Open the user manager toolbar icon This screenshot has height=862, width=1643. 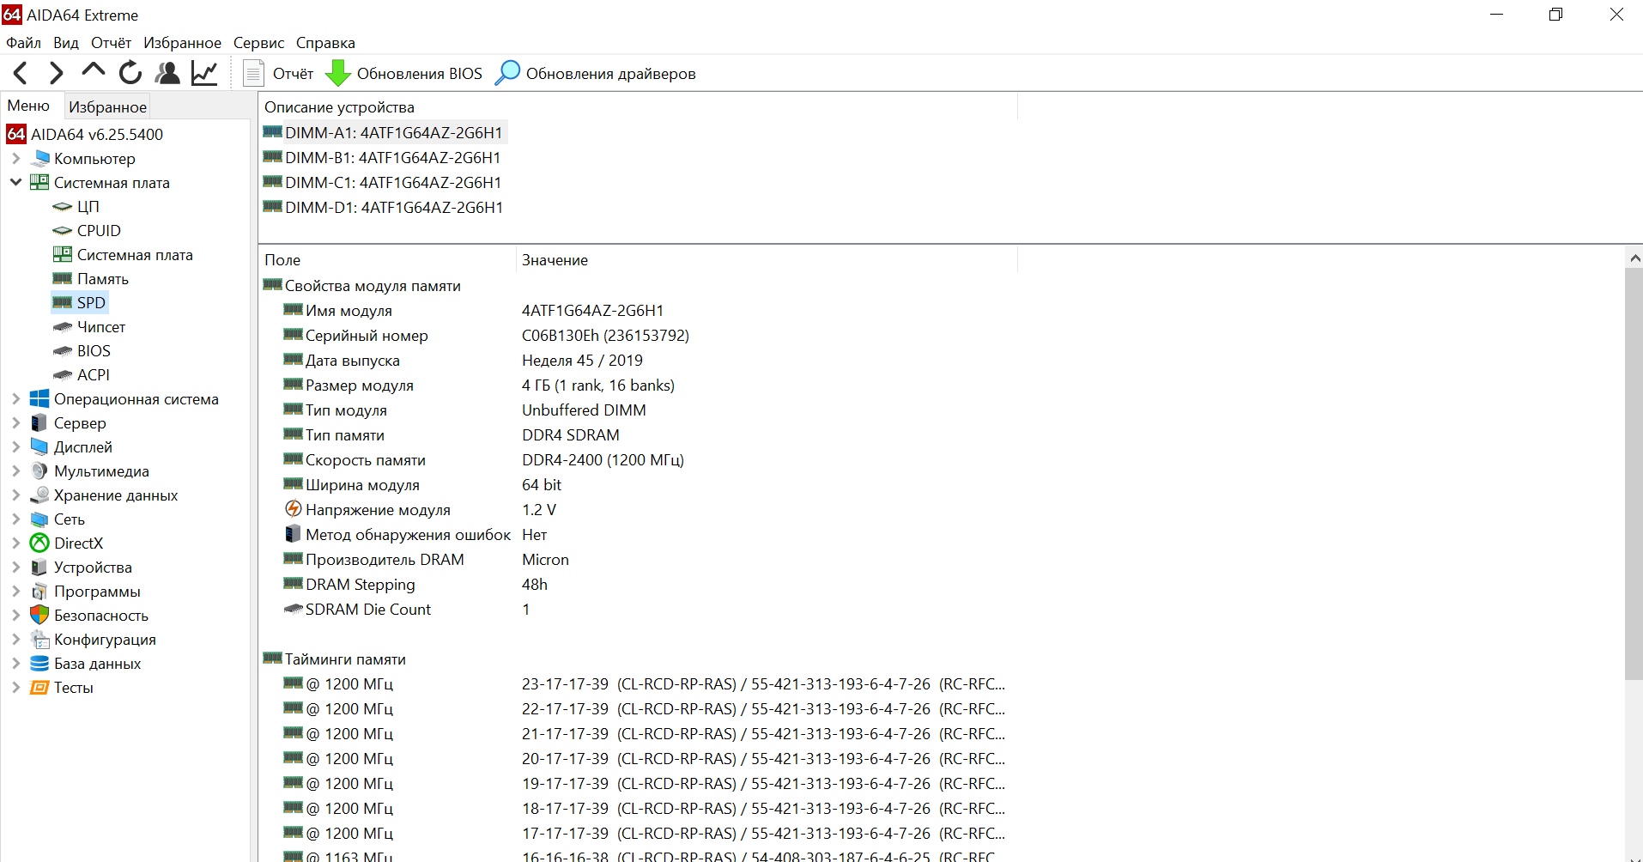[167, 73]
